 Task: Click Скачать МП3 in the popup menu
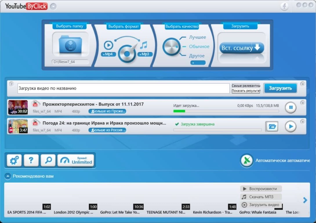pyautogui.click(x=261, y=197)
